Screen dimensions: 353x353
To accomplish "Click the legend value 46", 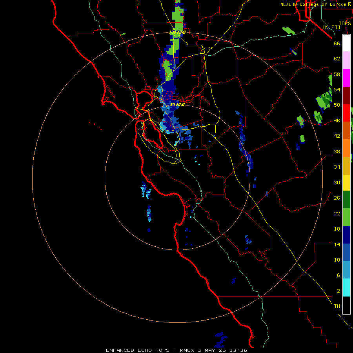I will 337,121.
